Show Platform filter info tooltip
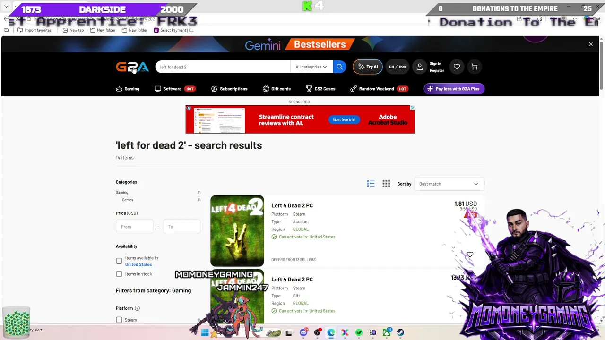605x340 pixels. coord(137,308)
